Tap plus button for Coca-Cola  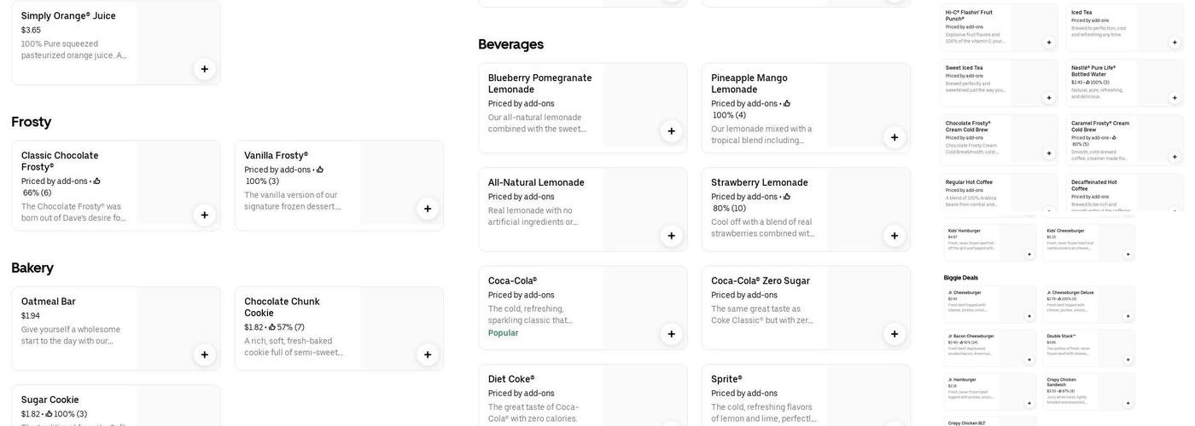pos(671,334)
